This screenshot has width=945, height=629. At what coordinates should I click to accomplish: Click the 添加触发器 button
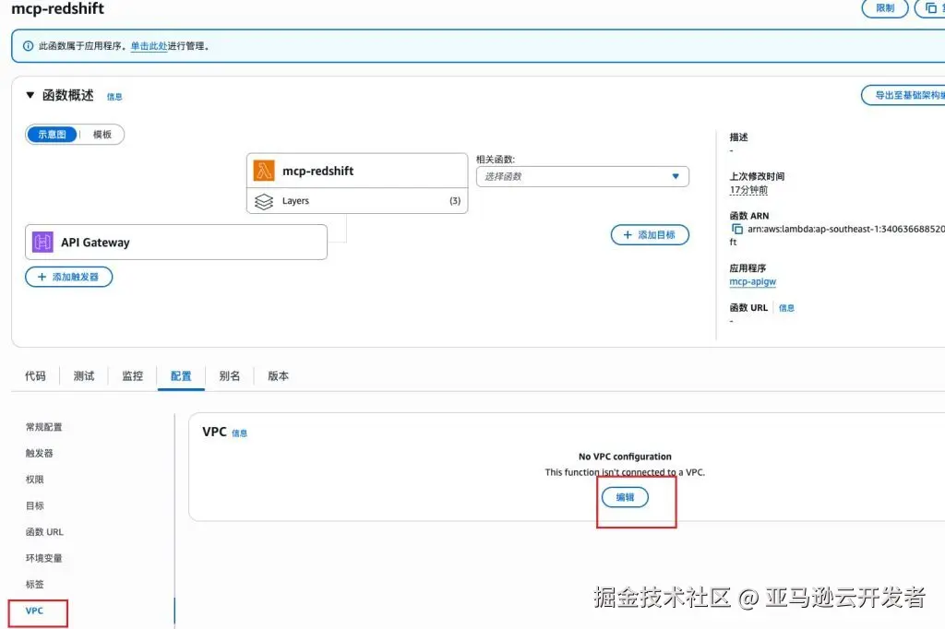pos(68,277)
